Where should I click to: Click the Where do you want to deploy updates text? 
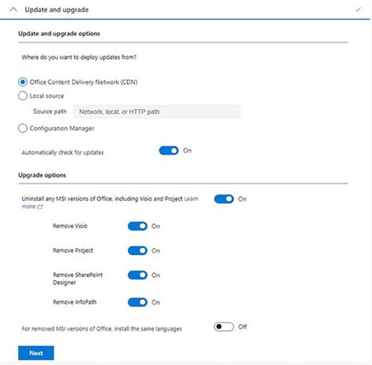pos(79,57)
